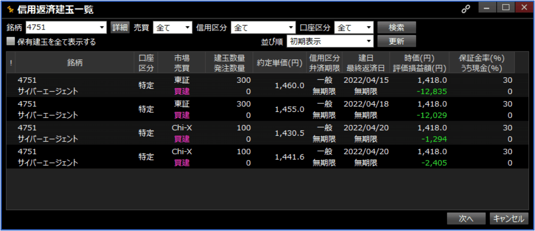Close the 信用返済建玉一覧 window
This screenshot has height=231, width=535.
pyautogui.click(x=524, y=8)
